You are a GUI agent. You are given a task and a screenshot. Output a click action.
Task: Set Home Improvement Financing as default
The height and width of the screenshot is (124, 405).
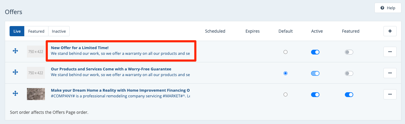pyautogui.click(x=285, y=95)
